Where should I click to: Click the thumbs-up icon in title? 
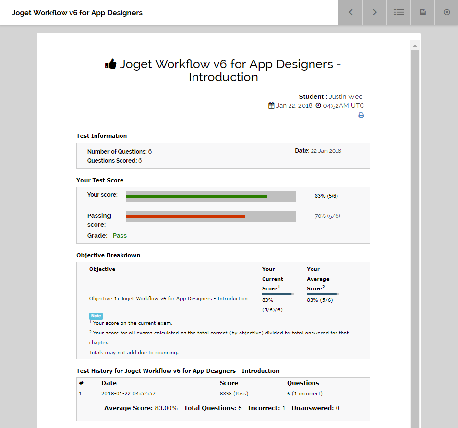point(111,64)
